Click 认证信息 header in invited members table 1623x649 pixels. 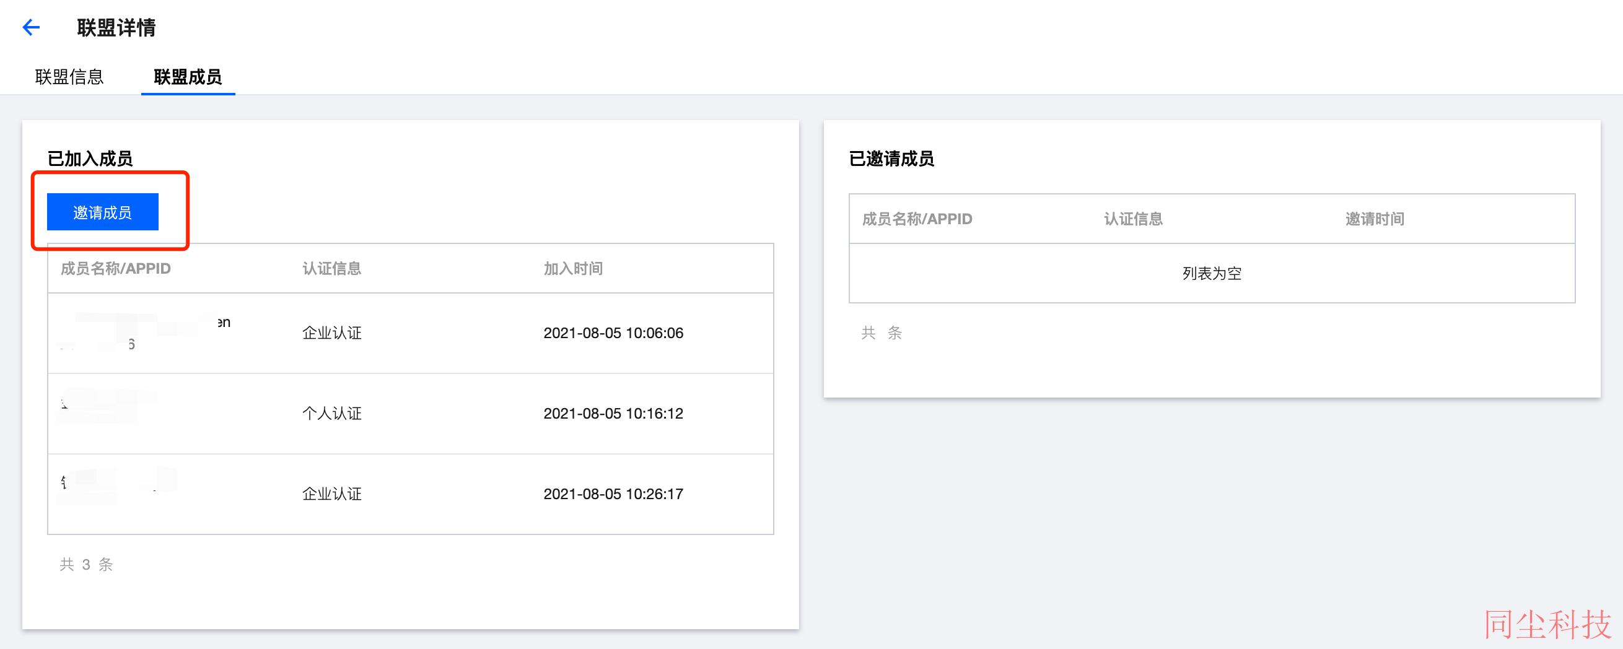(x=1134, y=219)
